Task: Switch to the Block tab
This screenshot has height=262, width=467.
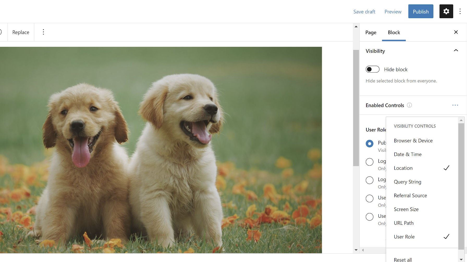Action: pos(394,32)
